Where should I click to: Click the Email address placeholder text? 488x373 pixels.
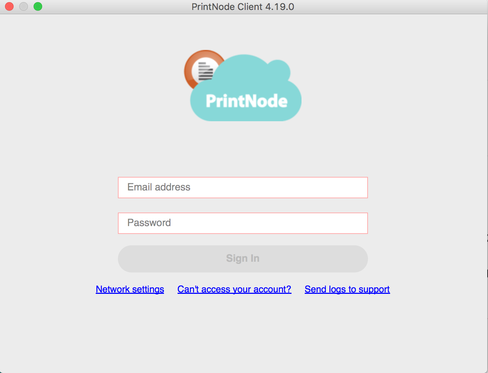coord(159,187)
